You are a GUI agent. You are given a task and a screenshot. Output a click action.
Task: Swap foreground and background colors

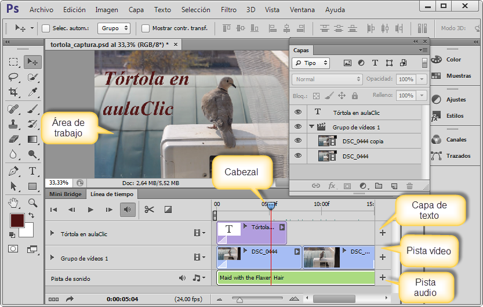pos(31,215)
